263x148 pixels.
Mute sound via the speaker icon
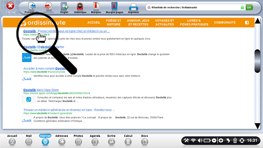click(x=200, y=140)
